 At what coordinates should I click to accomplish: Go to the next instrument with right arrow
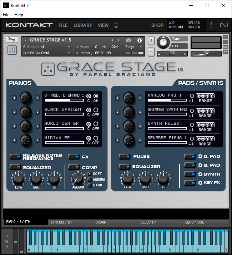(x=119, y=40)
